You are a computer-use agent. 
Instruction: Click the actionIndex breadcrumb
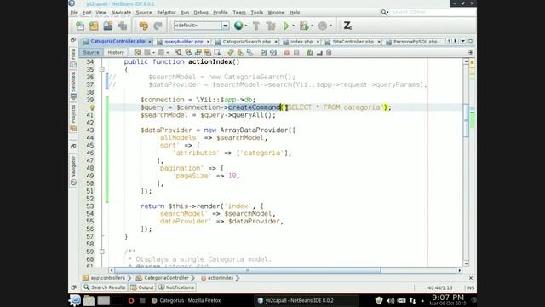pos(217,278)
